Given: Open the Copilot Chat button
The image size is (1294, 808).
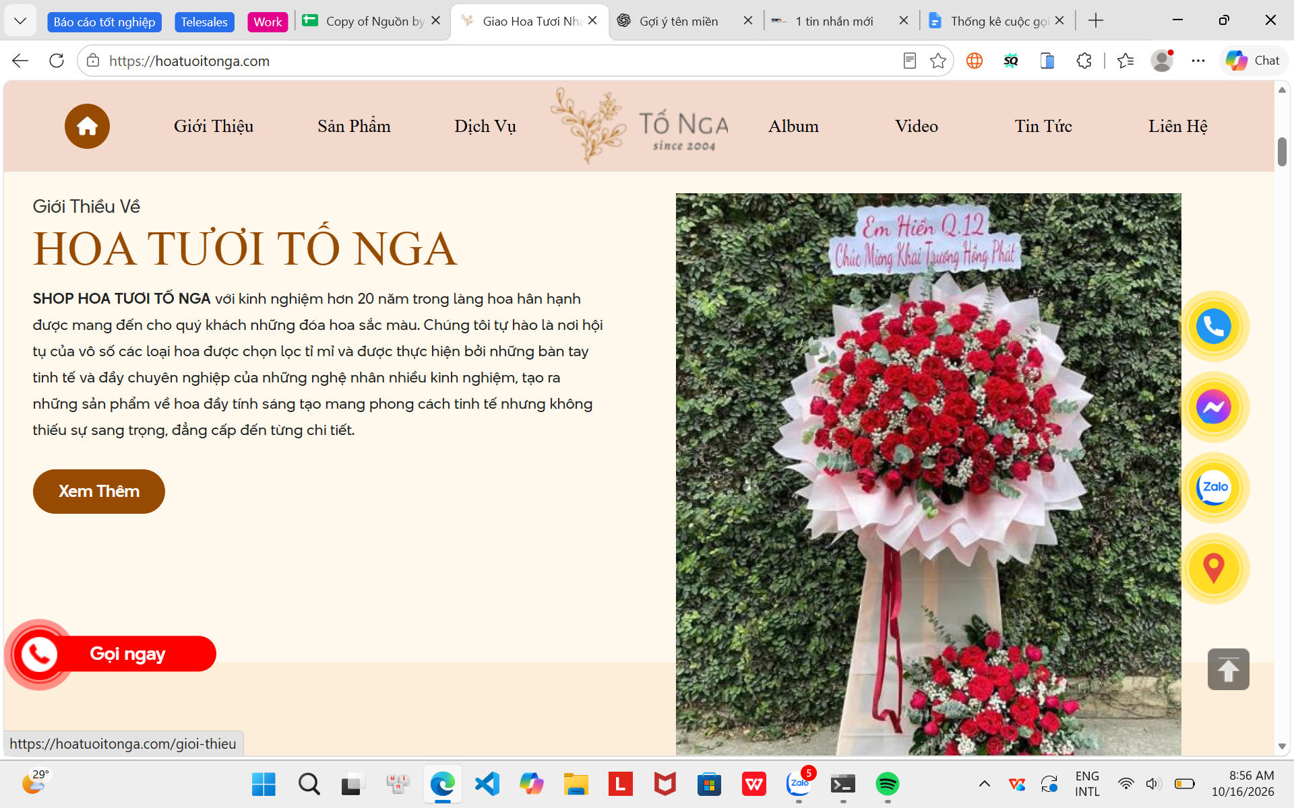Looking at the screenshot, I should pyautogui.click(x=1253, y=61).
